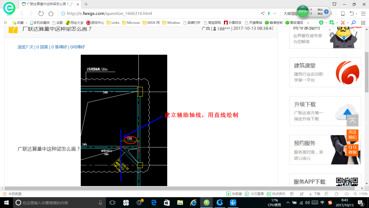Open the beam drawing screenshot image
The image size is (369, 208).
(124, 120)
